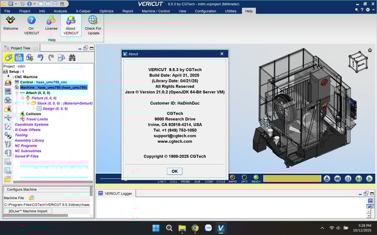Viewport: 377px width, 235px height.
Task: Click the Machine File path field
Action: click(47, 205)
